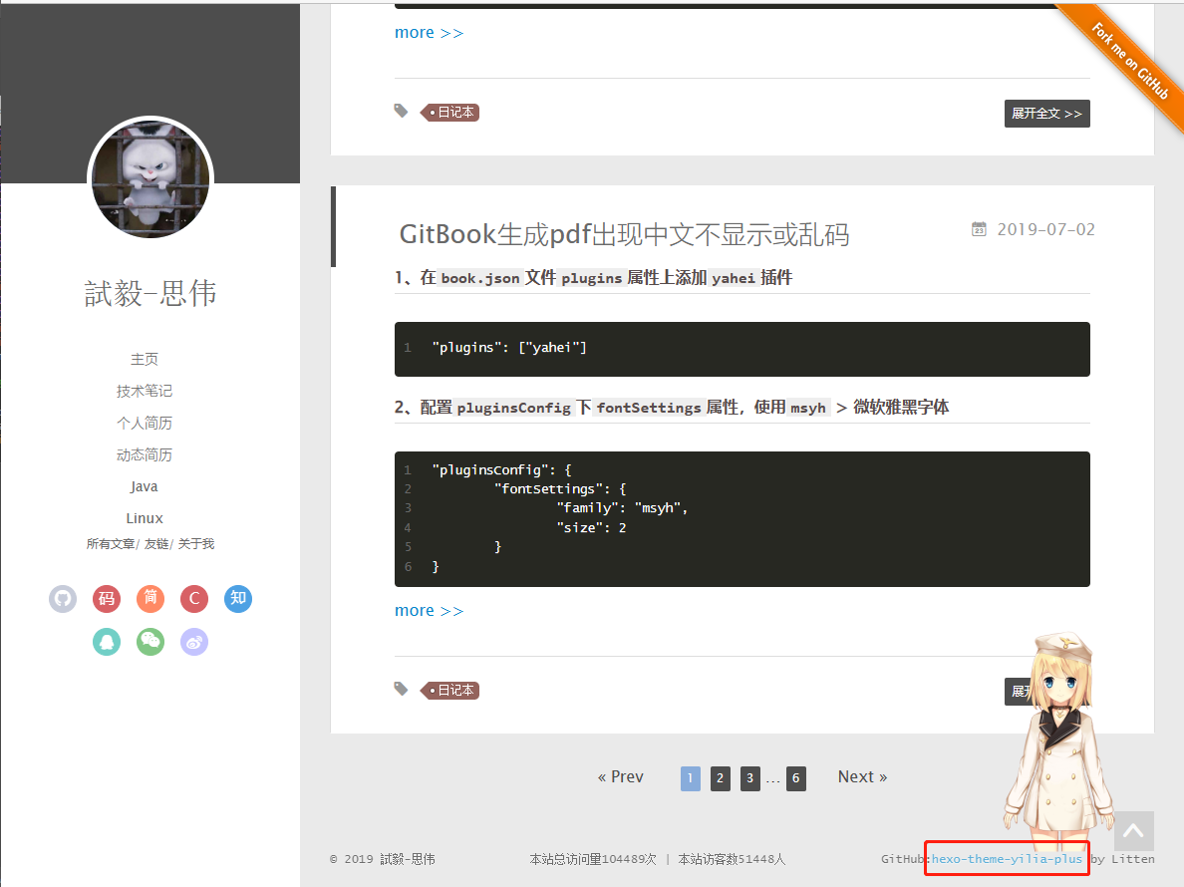The height and width of the screenshot is (887, 1184).
Task: Open the hexo-theme-yilia-plus footer link
Action: click(1007, 858)
